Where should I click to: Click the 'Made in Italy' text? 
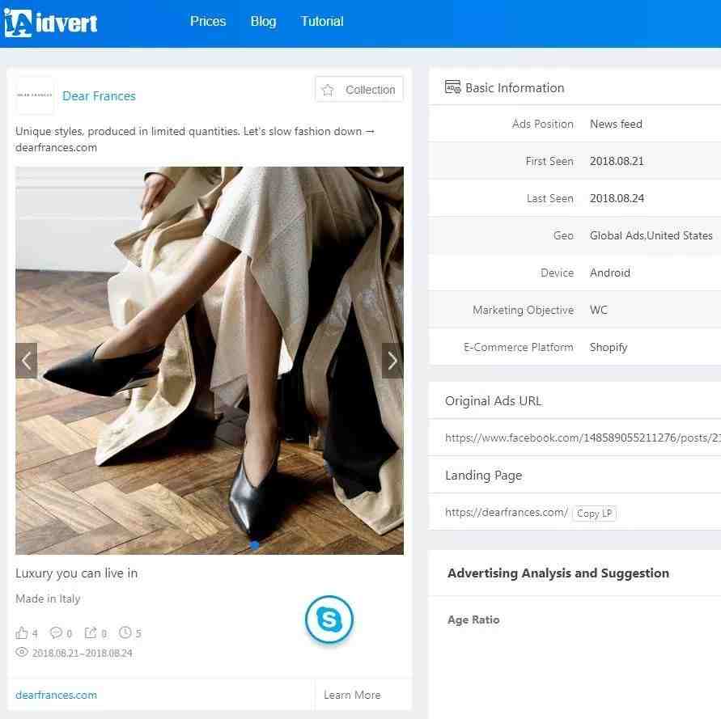click(48, 598)
